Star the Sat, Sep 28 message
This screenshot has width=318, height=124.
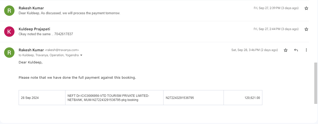coord(286,50)
